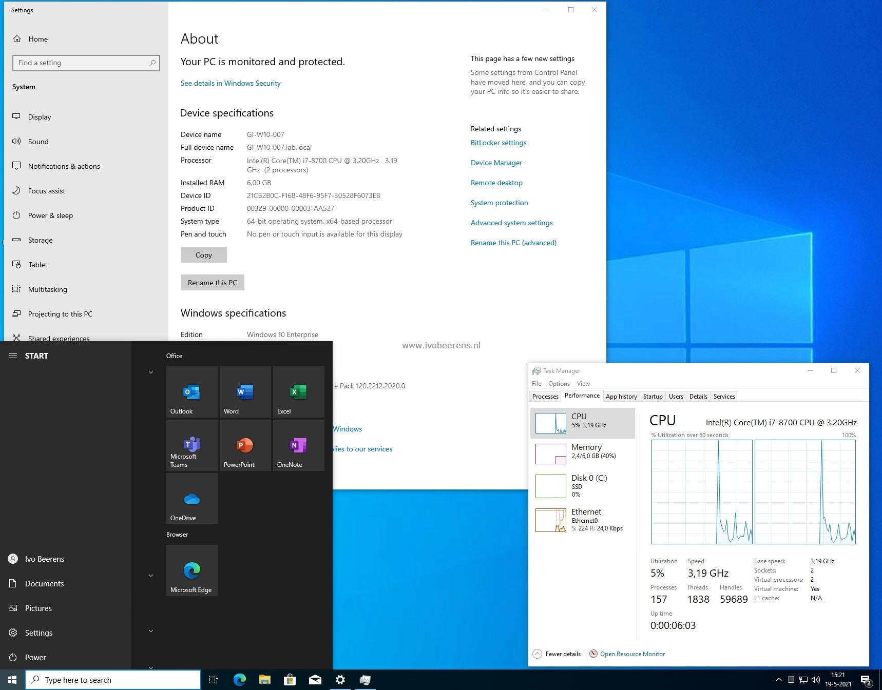
Task: Switch to the Processes tab
Action: point(545,396)
